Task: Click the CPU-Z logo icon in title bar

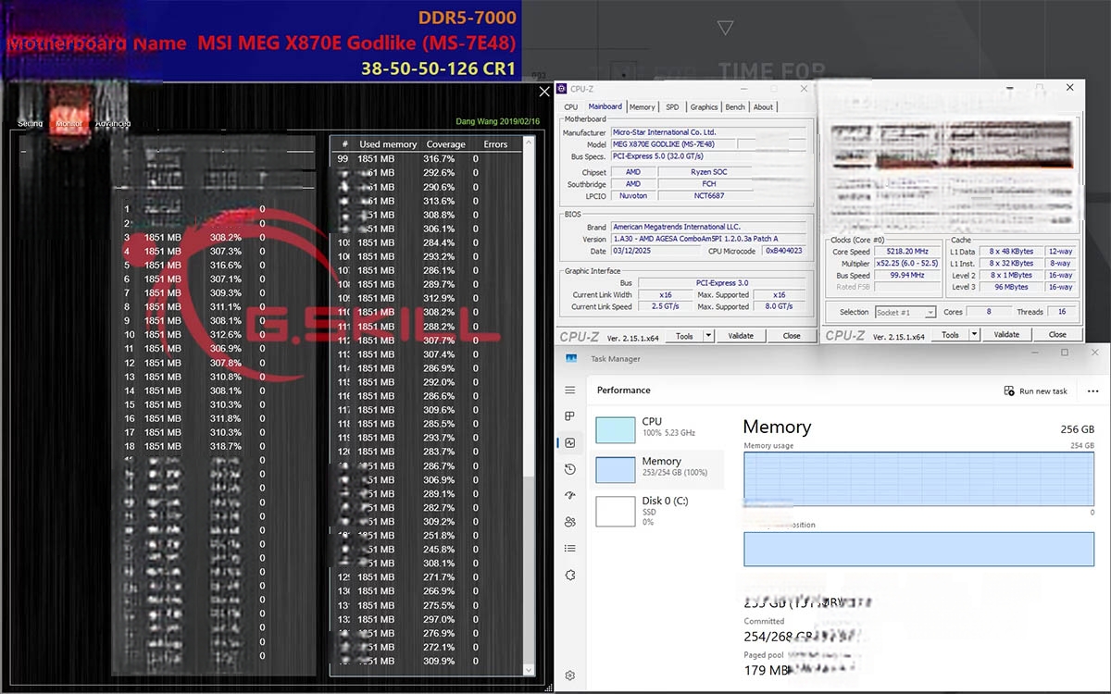Action: click(x=562, y=89)
